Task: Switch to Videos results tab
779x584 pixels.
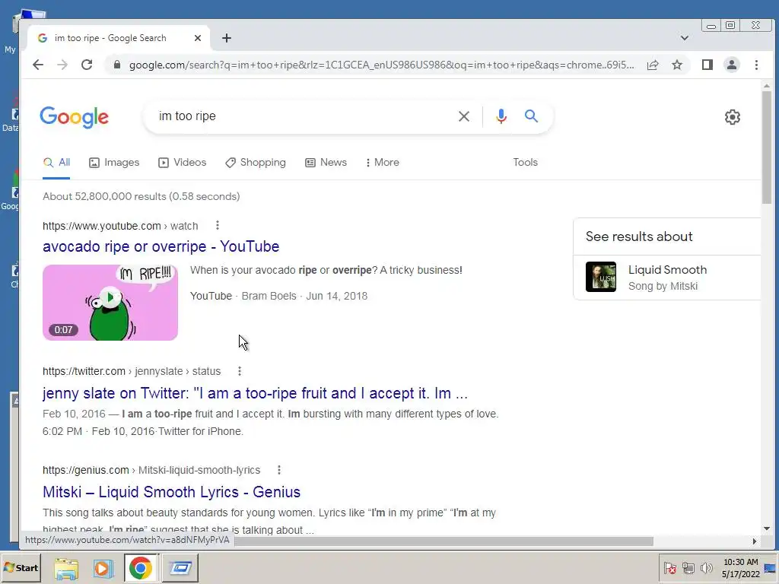Action: pos(183,163)
